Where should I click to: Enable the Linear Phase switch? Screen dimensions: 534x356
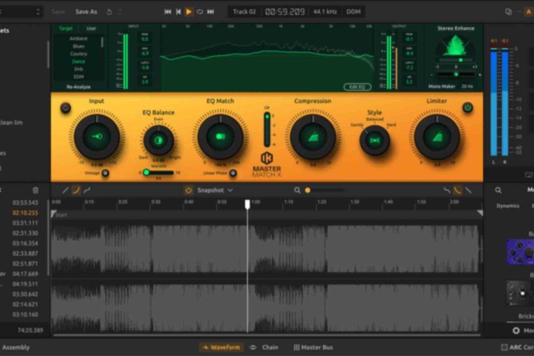233,173
